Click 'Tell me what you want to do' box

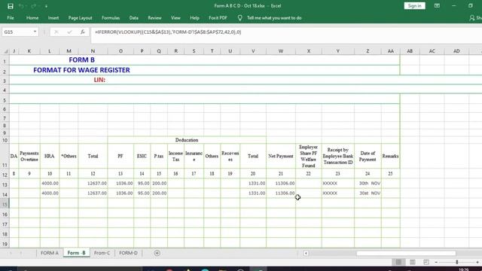274,18
